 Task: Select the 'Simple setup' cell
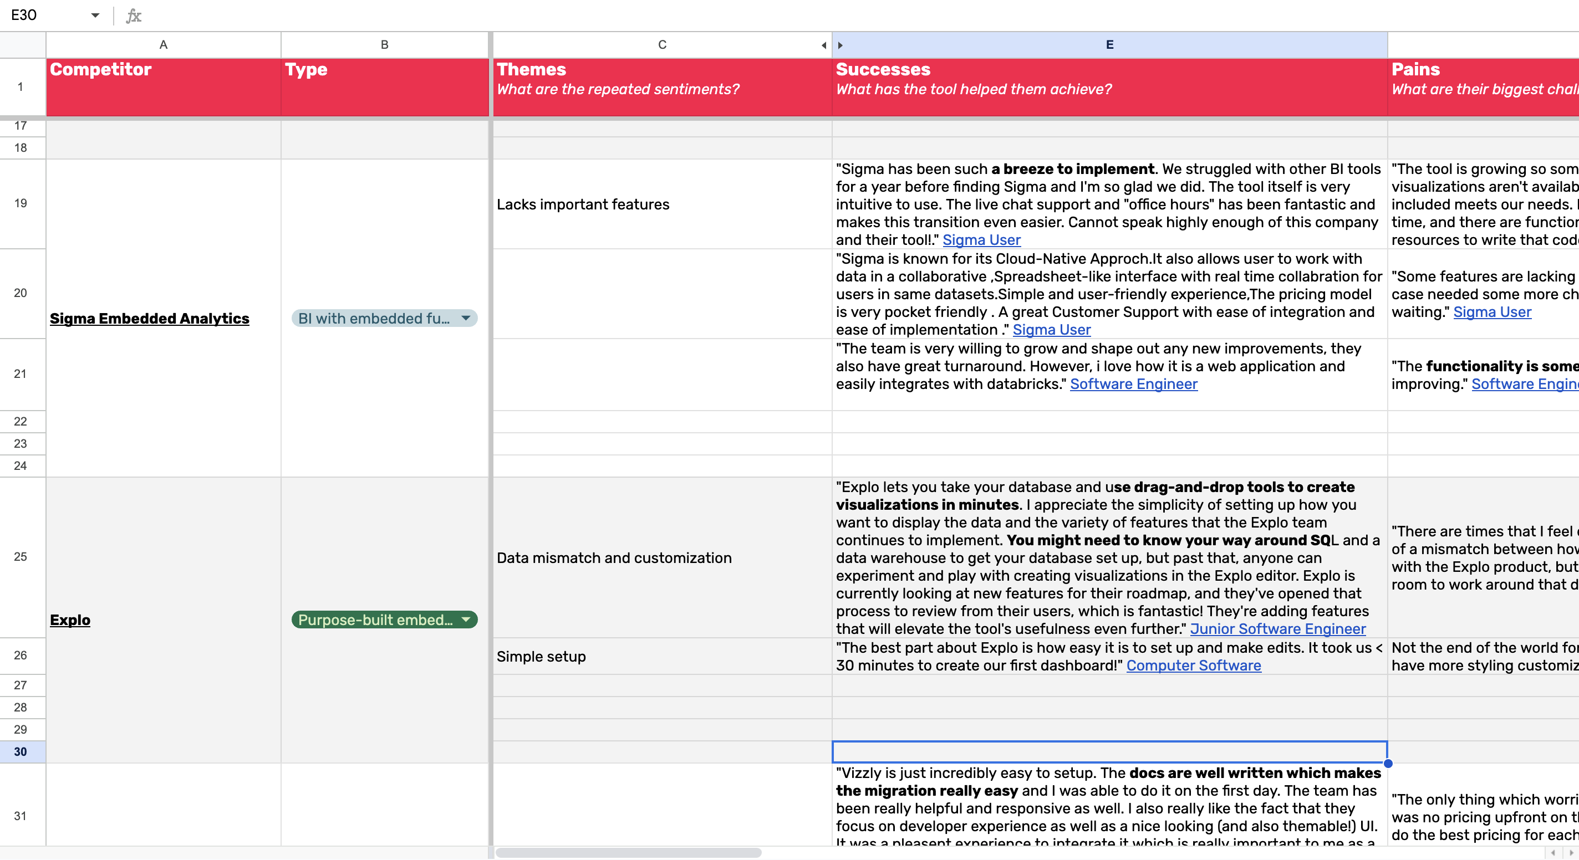662,657
